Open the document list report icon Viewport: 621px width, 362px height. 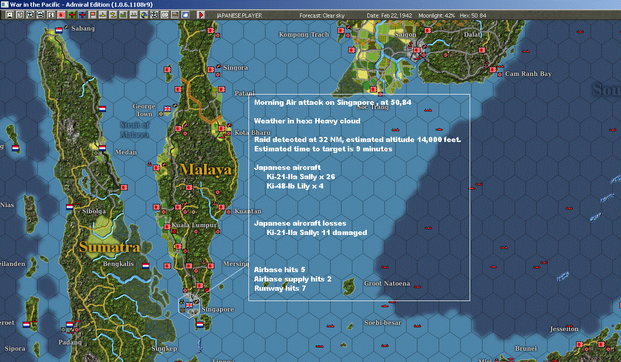[x=20, y=15]
